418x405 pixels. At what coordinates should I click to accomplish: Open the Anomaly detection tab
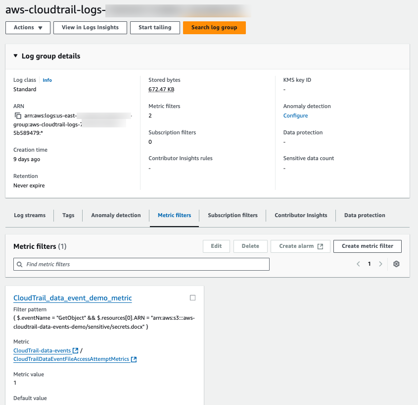point(116,215)
